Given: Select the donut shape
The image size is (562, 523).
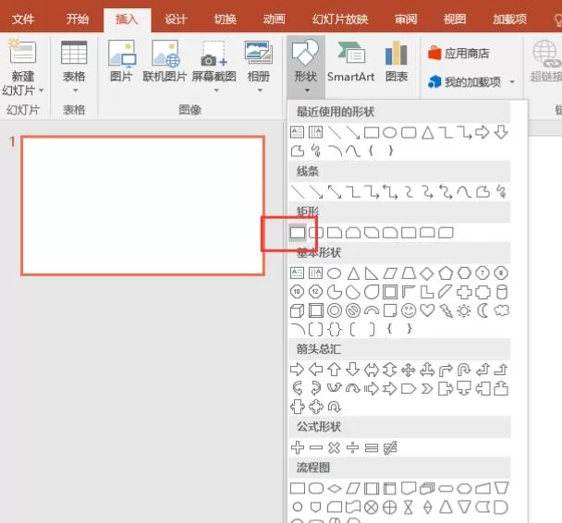Looking at the screenshot, I should click(335, 310).
